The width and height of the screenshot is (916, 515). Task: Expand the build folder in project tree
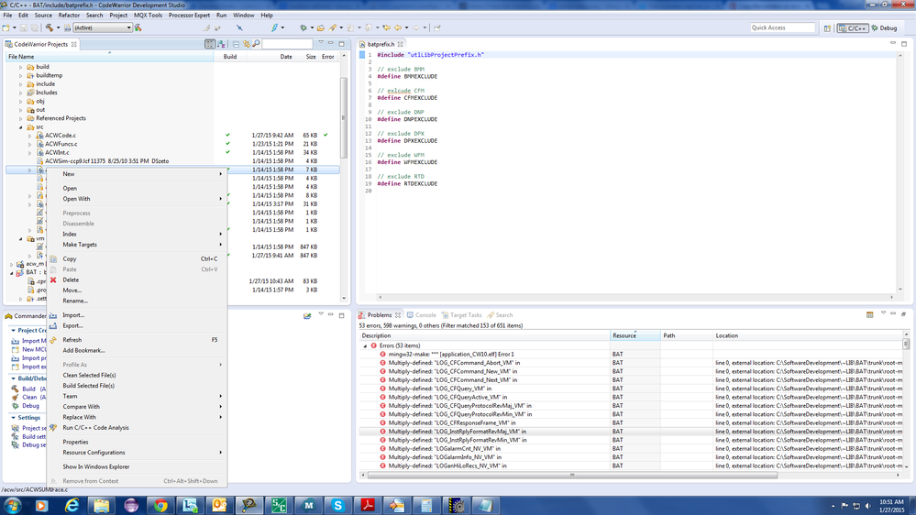tap(21, 67)
